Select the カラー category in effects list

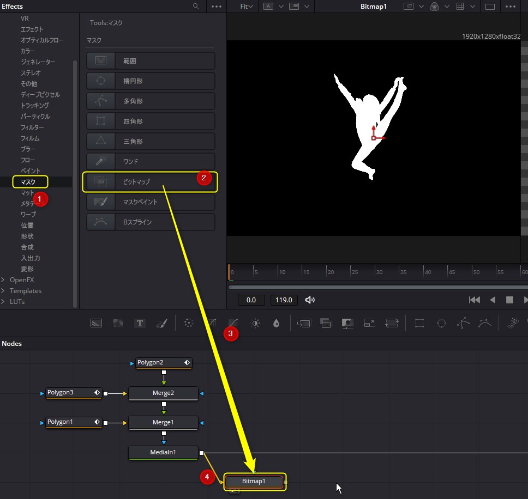click(28, 51)
